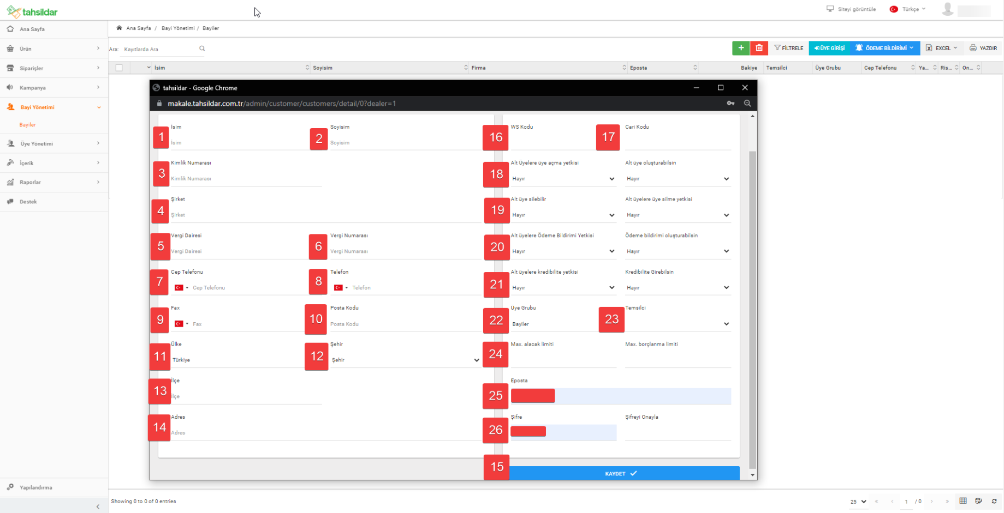Click the tahsildar logo
The image size is (1004, 513).
(32, 11)
